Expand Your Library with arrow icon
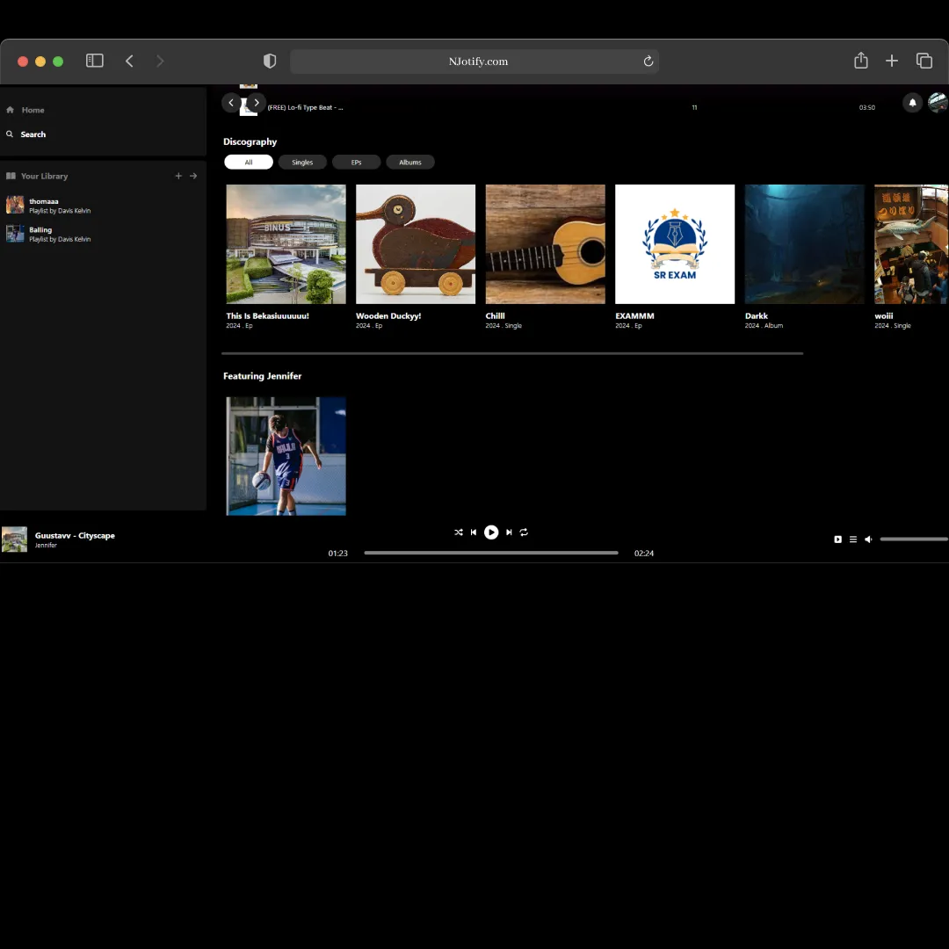The height and width of the screenshot is (949, 949). click(x=193, y=176)
